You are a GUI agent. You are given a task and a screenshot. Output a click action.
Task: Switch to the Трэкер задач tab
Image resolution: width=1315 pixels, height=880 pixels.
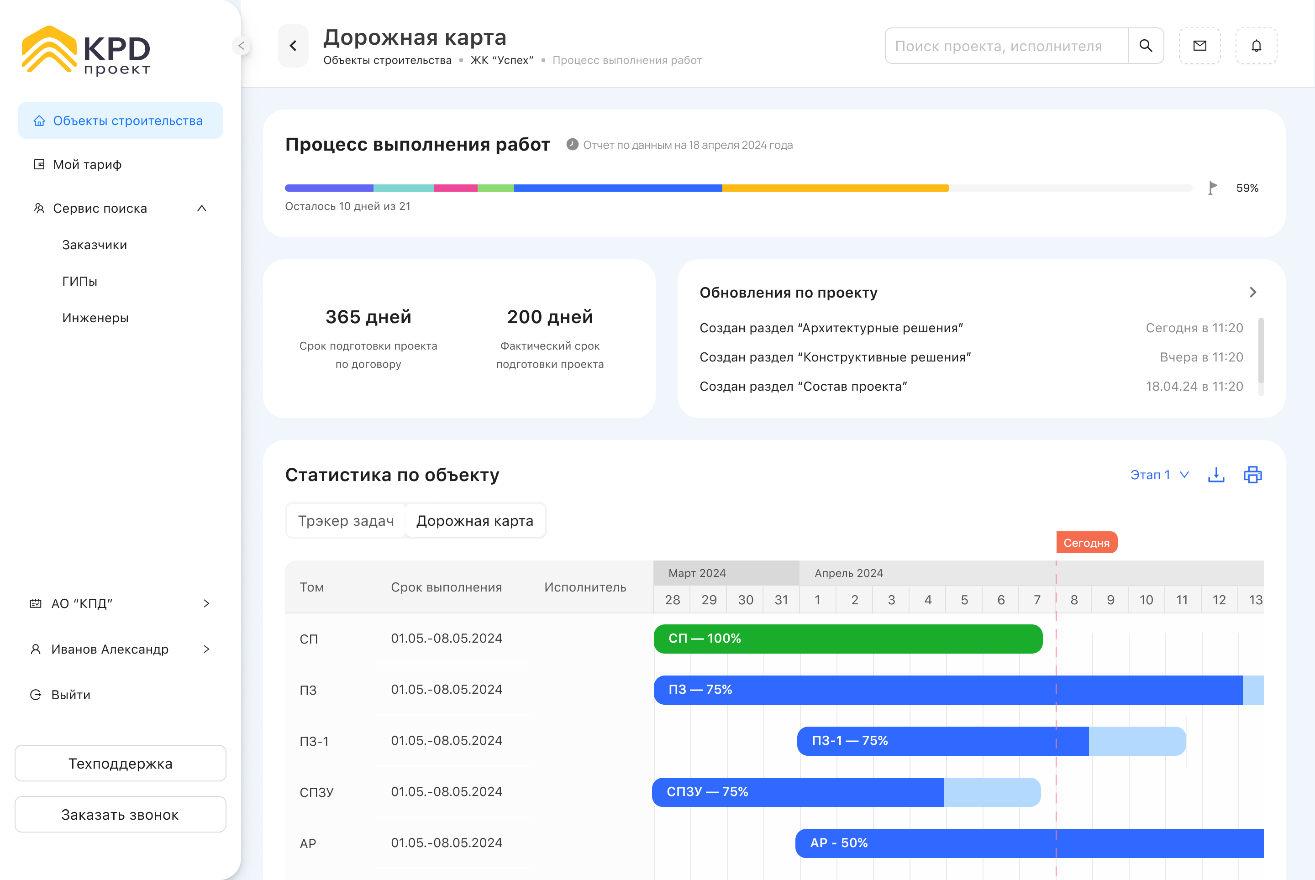[346, 521]
